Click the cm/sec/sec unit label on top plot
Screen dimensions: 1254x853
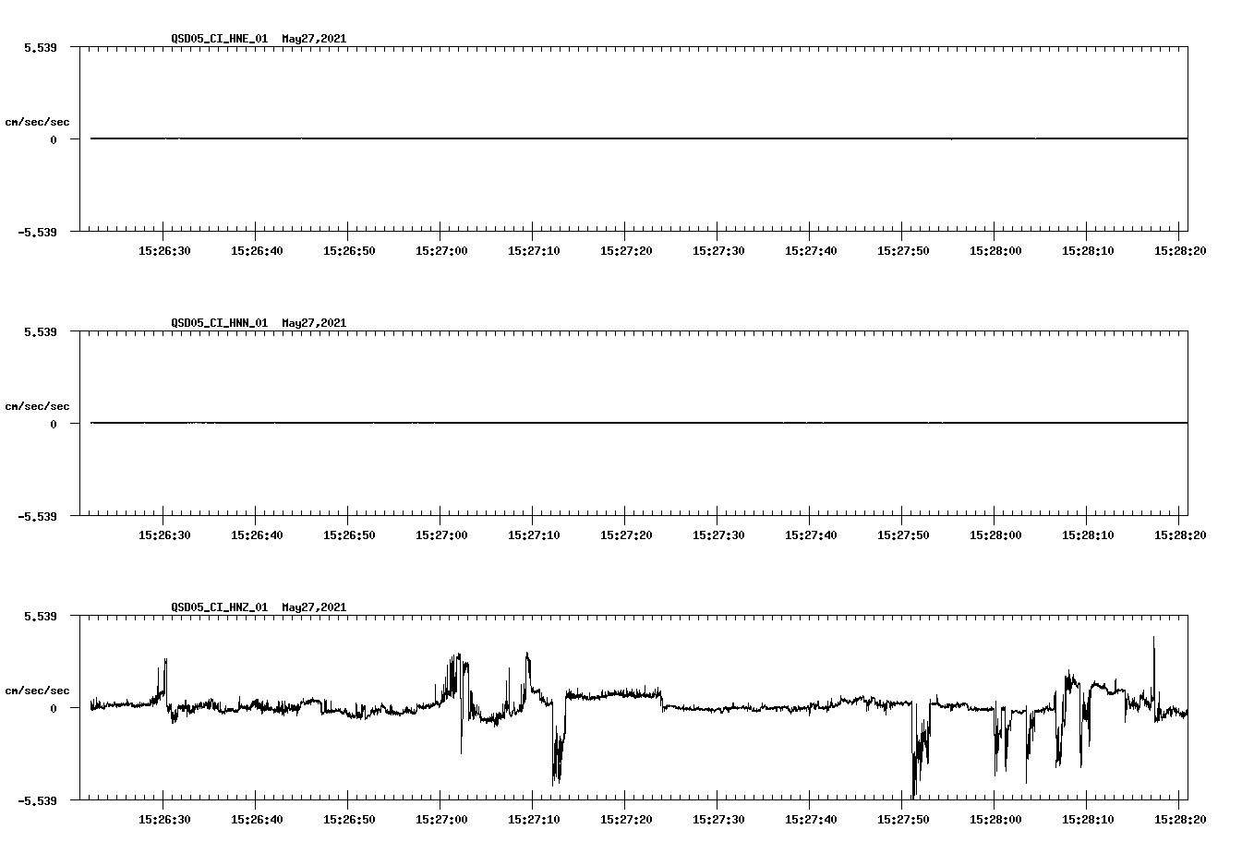pyautogui.click(x=38, y=119)
